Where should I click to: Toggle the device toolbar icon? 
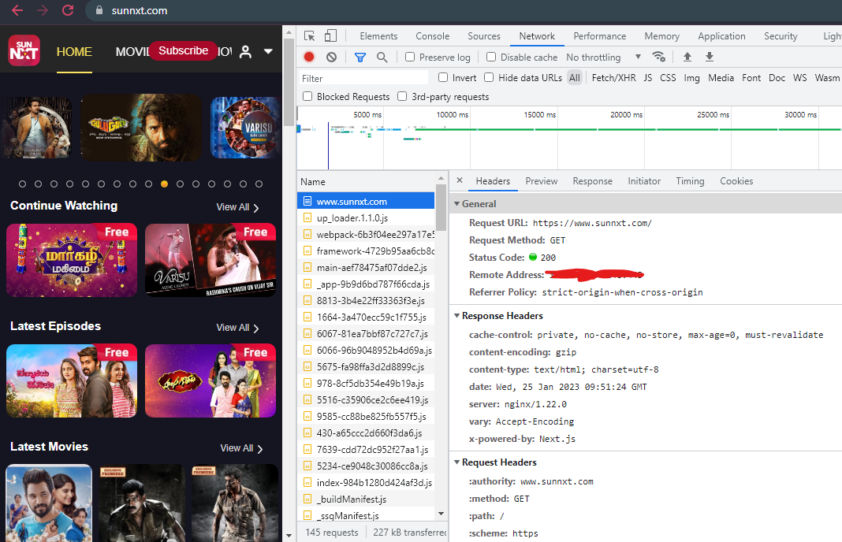330,36
